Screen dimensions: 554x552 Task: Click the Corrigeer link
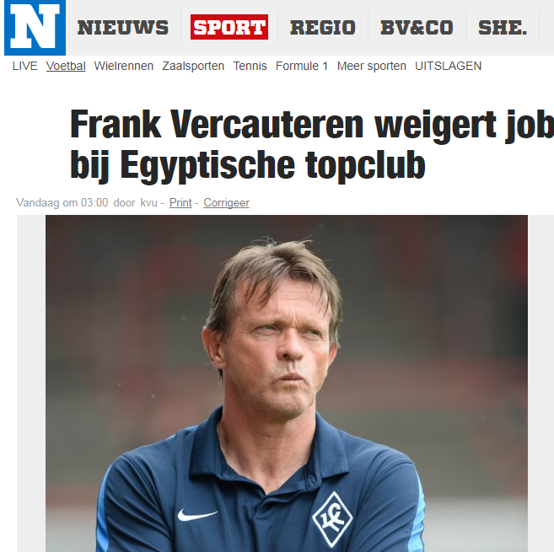point(227,203)
